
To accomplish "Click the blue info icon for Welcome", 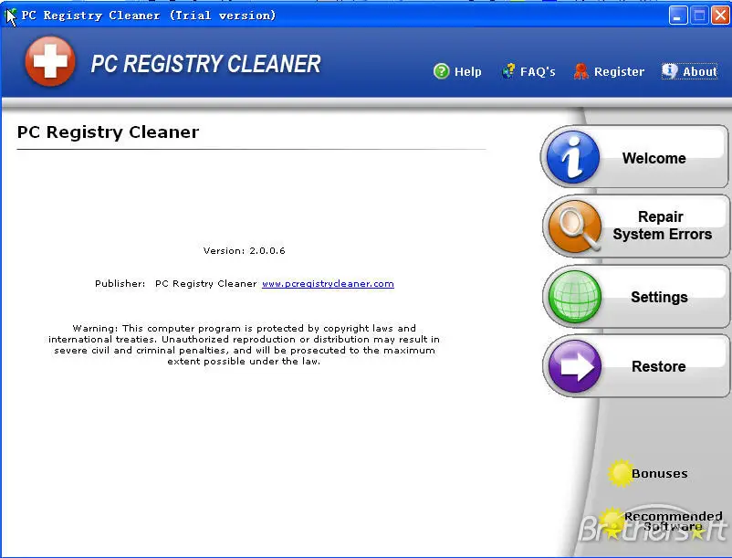I will [573, 156].
